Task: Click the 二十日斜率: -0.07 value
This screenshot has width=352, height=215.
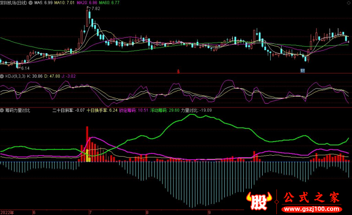Action: point(69,110)
